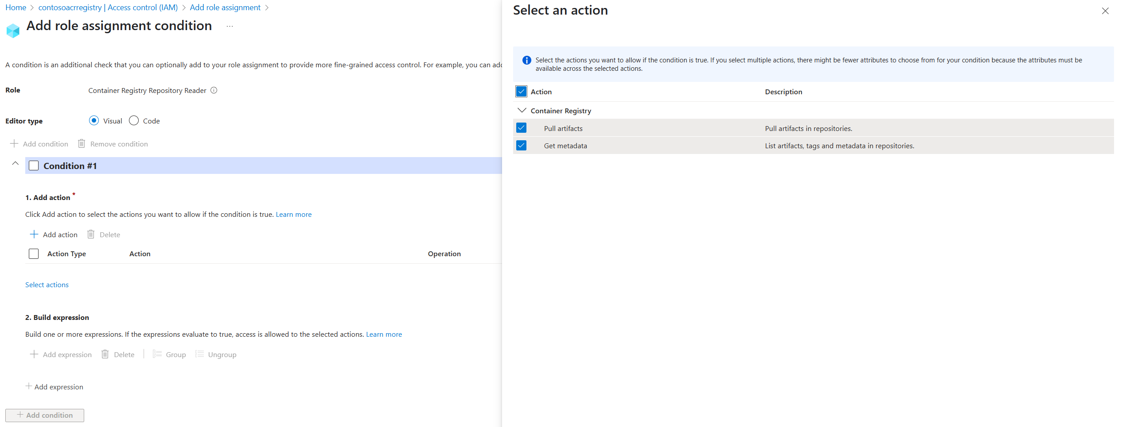Open the Add role assignment breadcrumb
This screenshot has width=1122, height=427.
tap(225, 8)
